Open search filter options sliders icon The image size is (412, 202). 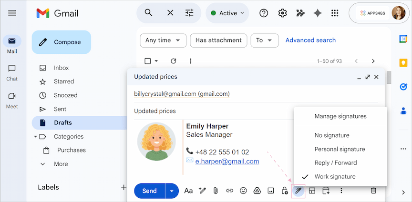tap(189, 13)
